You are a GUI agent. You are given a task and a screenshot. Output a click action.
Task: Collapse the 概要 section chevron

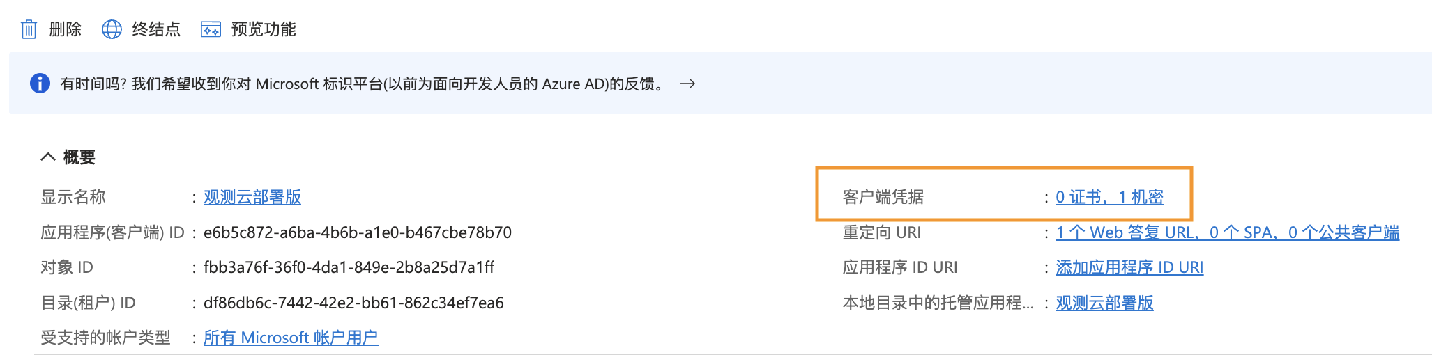tap(47, 157)
